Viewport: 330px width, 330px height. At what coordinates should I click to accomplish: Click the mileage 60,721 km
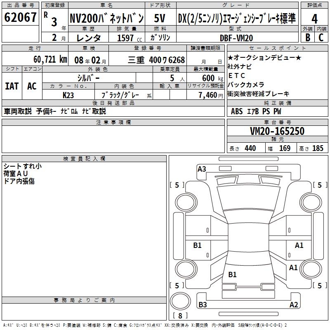click(50, 59)
